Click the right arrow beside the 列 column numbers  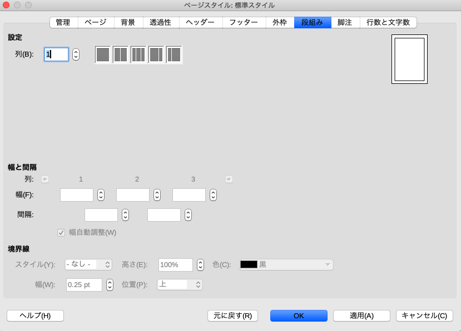tap(229, 179)
